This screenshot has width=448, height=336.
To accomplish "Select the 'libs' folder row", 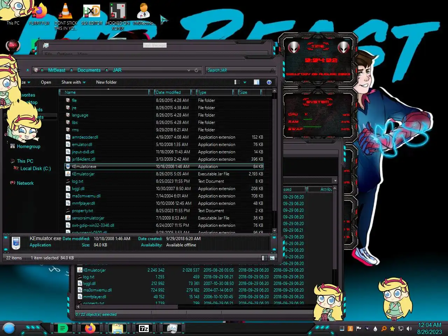I will point(164,122).
